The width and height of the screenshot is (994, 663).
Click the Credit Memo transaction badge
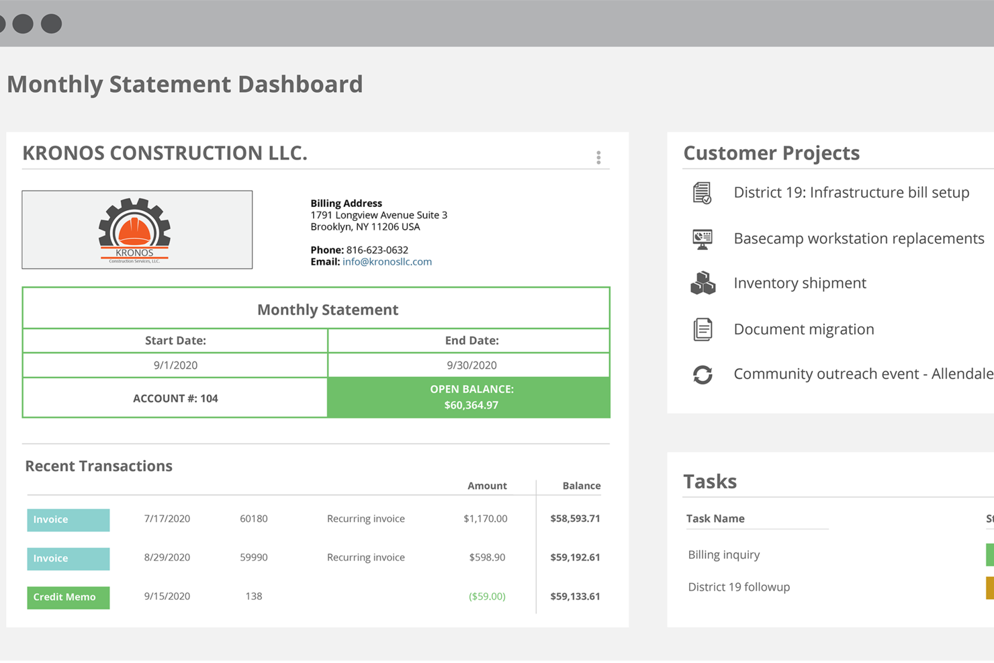[x=68, y=597]
